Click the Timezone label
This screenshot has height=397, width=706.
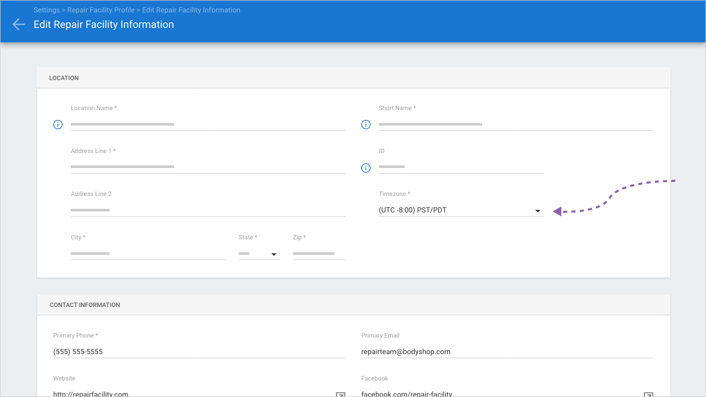tap(394, 194)
